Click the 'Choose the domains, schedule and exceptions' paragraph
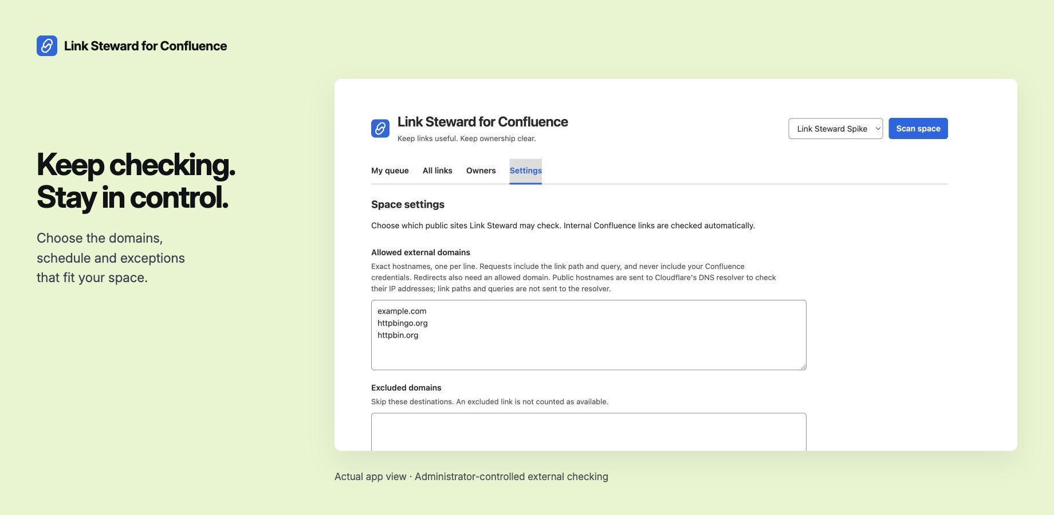This screenshot has height=515, width=1054. pyautogui.click(x=111, y=258)
